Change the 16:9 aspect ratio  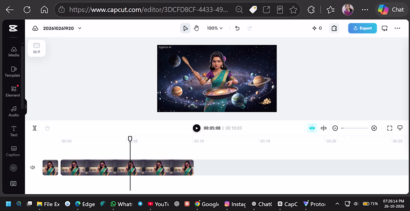[37, 48]
